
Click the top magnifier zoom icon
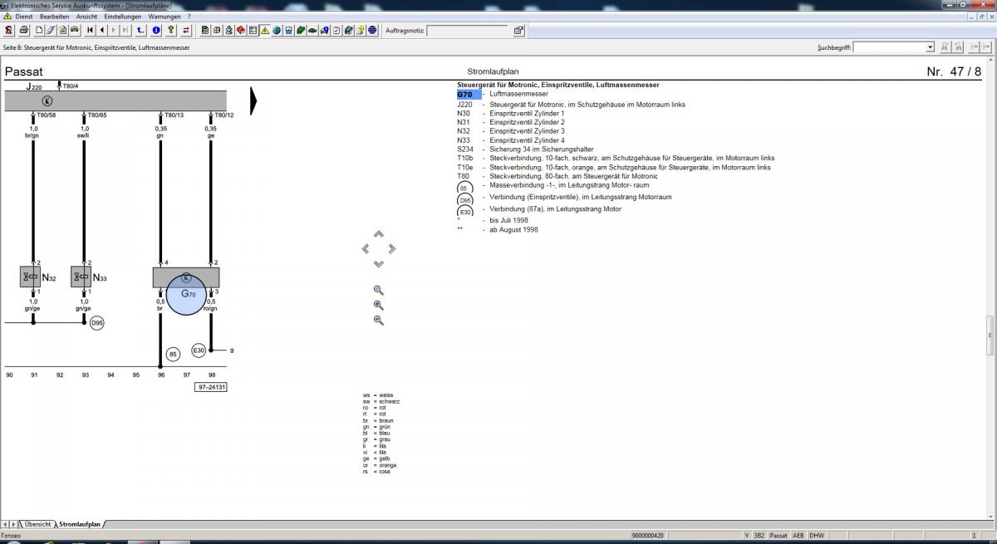click(x=379, y=290)
